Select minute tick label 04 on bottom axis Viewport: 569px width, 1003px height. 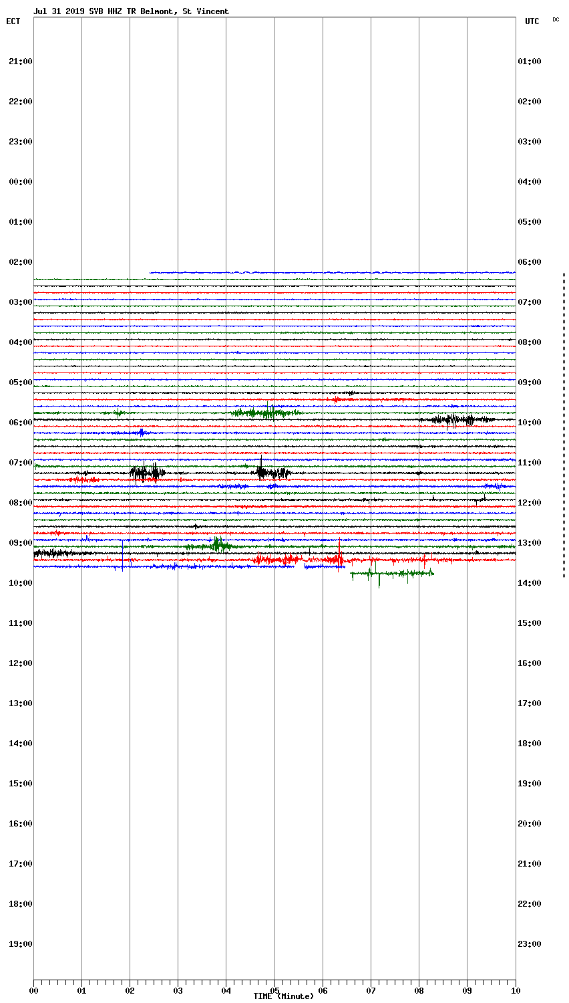[x=226, y=991]
